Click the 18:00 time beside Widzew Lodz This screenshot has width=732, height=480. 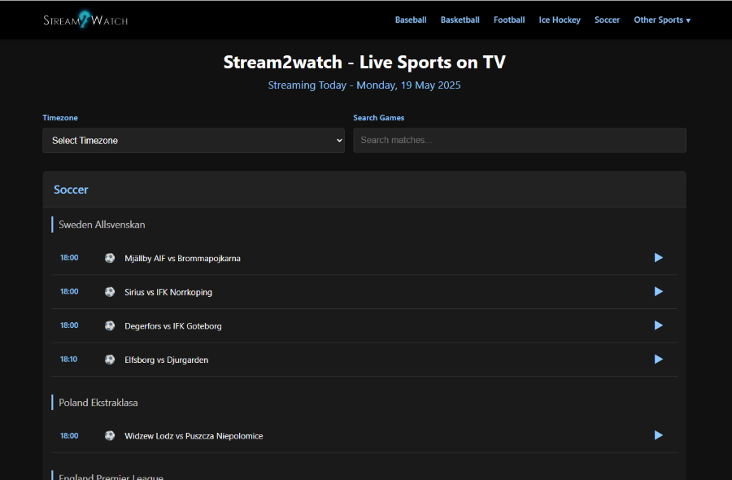coord(69,435)
